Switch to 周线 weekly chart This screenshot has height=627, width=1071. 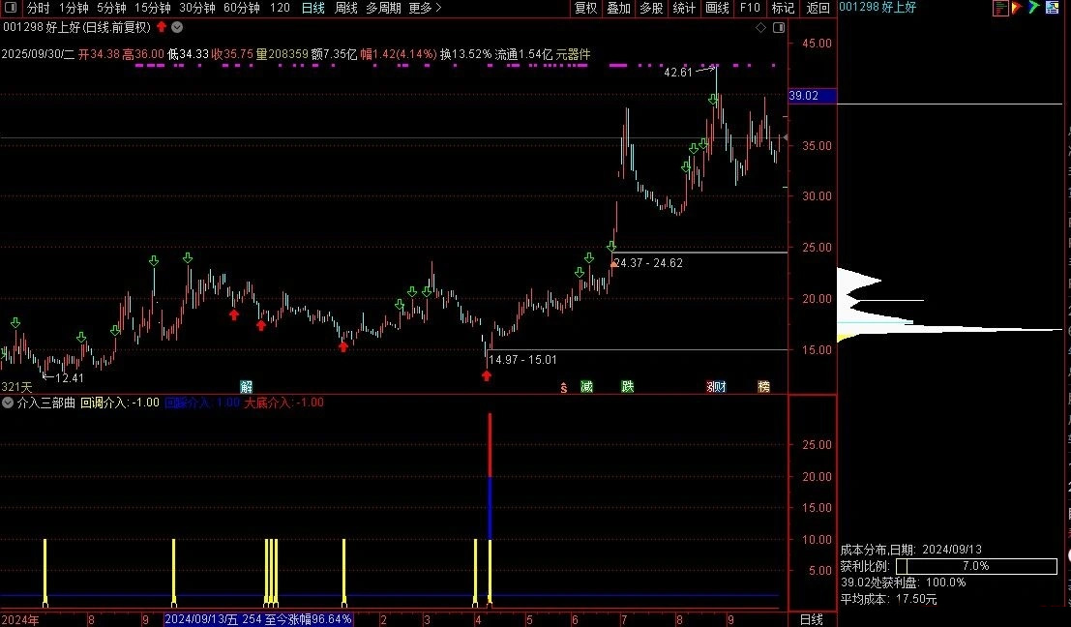(346, 8)
